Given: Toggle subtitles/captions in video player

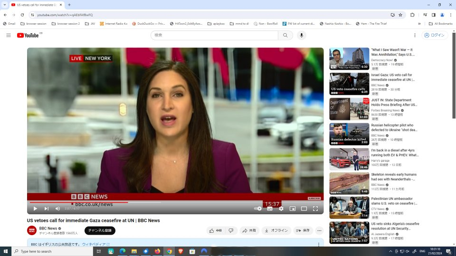Looking at the screenshot, I should pyautogui.click(x=270, y=209).
